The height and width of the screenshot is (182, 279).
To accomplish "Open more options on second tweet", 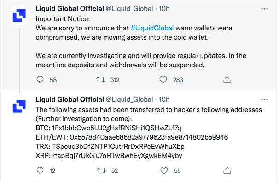I will pyautogui.click(x=264, y=100).
